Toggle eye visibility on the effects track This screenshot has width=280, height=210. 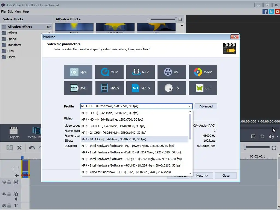(4, 182)
